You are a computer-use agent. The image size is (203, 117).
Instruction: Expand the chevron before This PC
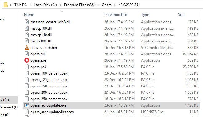pyautogui.click(x=11, y=5)
